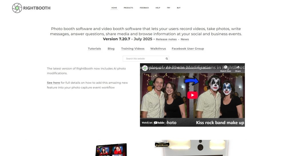Click the video channel avatar icon

pyautogui.click(x=144, y=68)
